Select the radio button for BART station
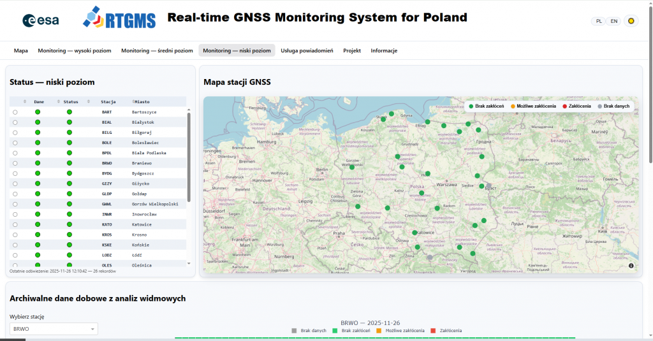This screenshot has width=653, height=341. (15, 112)
